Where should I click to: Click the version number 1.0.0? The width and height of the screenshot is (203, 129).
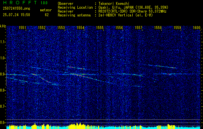click(44, 3)
